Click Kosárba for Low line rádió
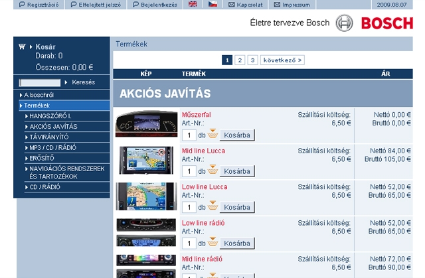This screenshot has width=425, height=278. tap(237, 243)
